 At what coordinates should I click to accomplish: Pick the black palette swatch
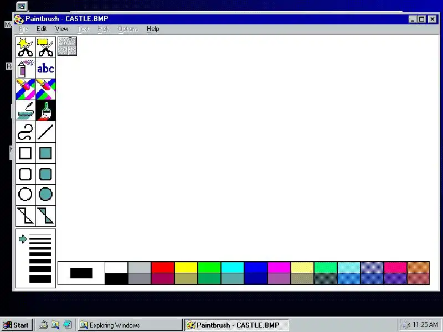tap(116, 279)
